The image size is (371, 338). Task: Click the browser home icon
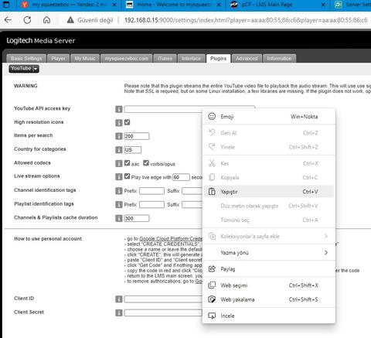46,20
